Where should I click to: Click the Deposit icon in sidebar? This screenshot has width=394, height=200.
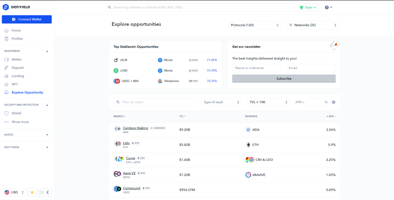pyautogui.click(x=6, y=68)
